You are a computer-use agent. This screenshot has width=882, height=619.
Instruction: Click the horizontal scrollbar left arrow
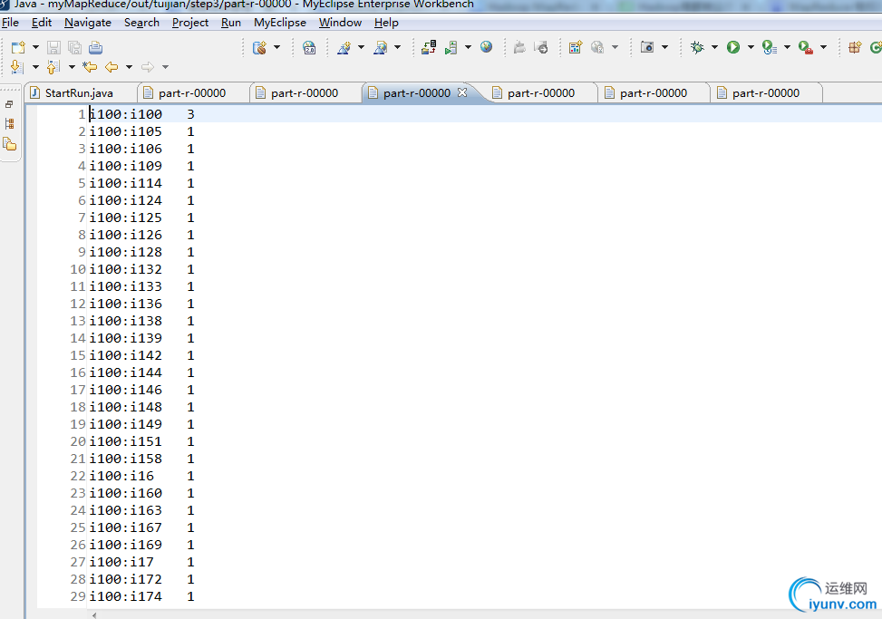pos(94,615)
